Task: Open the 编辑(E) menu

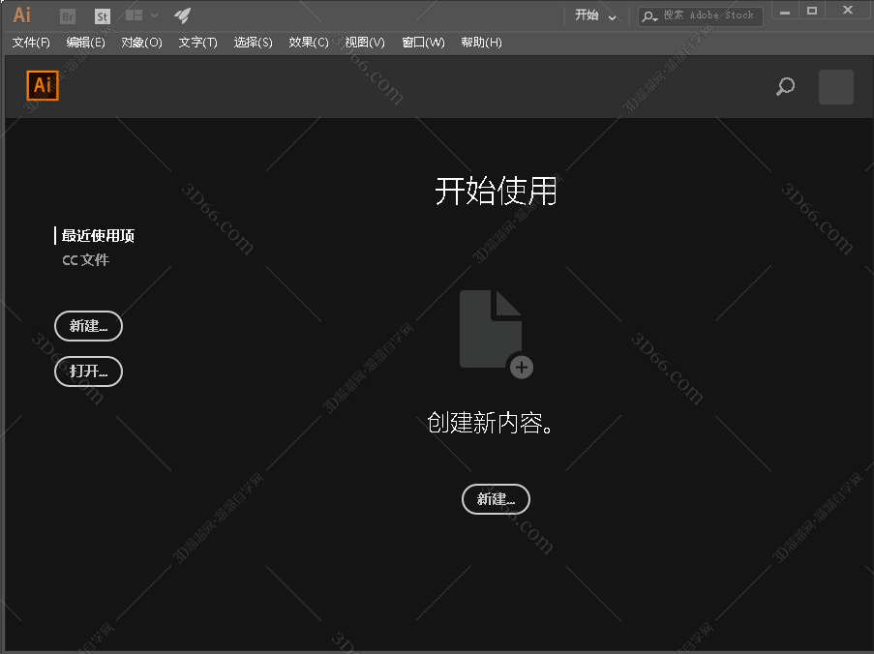Action: click(x=85, y=43)
